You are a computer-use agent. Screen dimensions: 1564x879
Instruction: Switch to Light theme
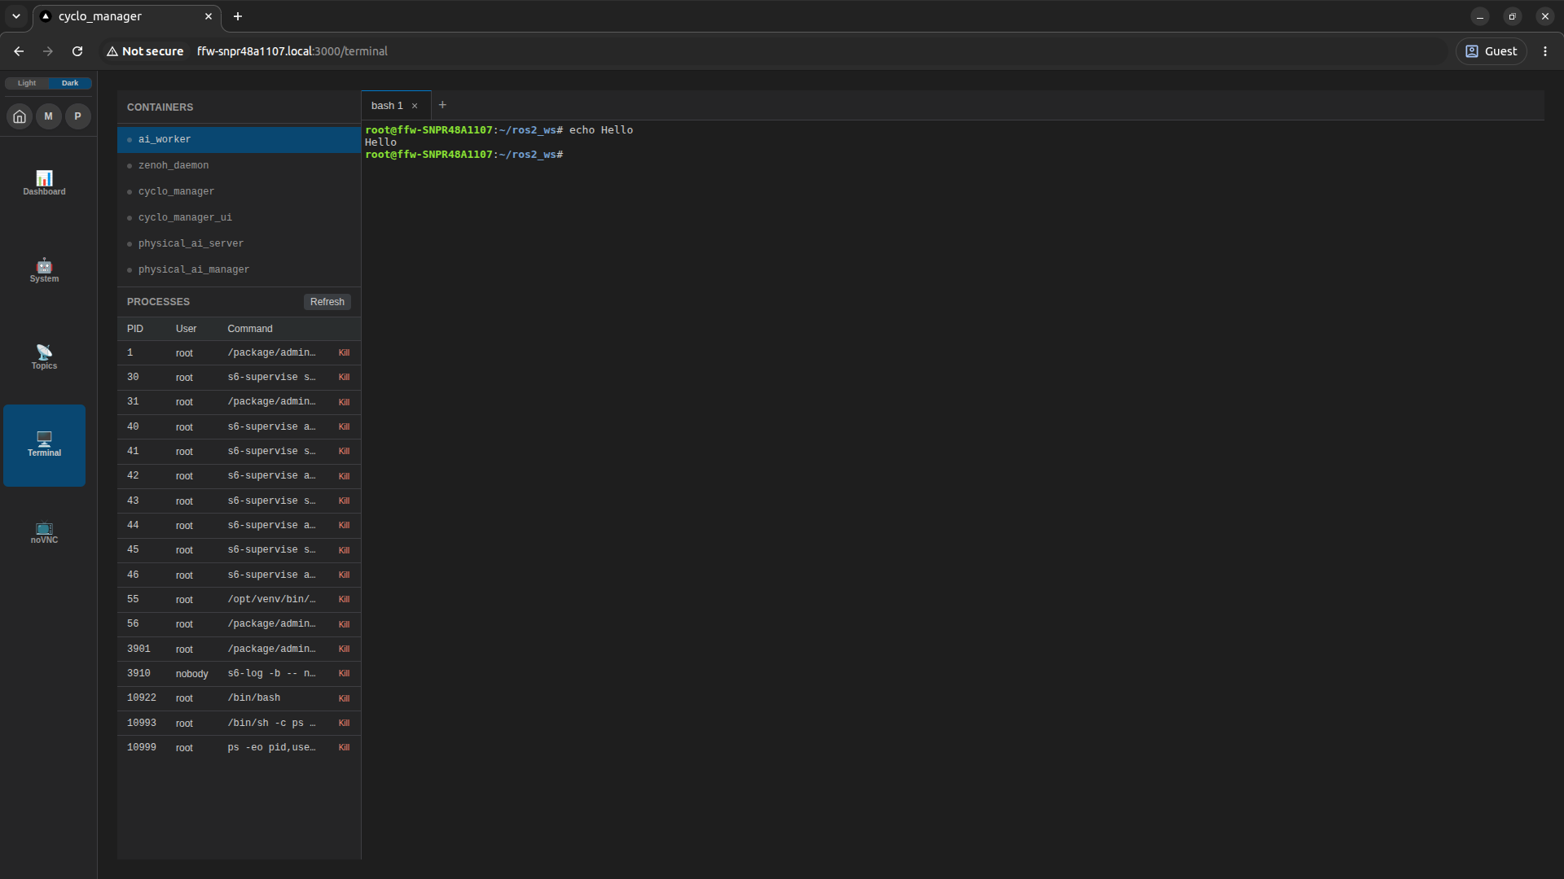tap(27, 83)
